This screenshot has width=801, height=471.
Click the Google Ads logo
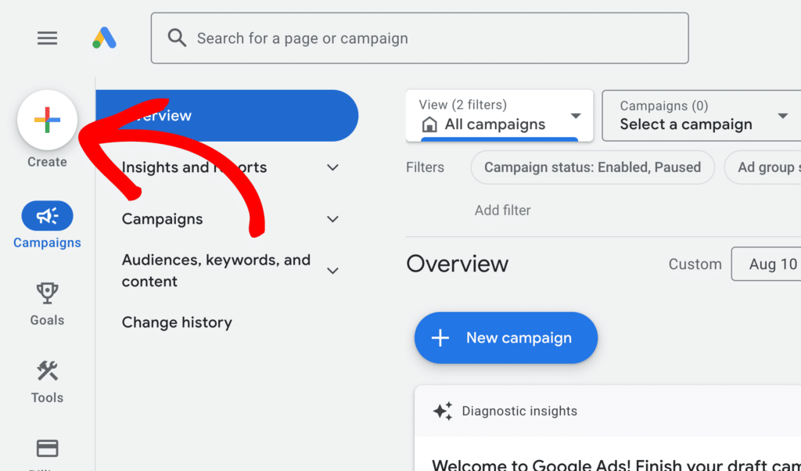click(x=104, y=38)
